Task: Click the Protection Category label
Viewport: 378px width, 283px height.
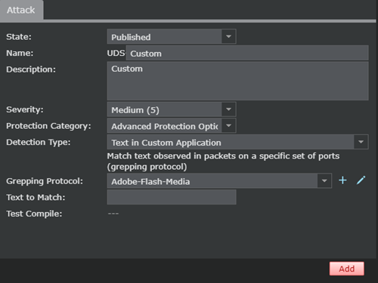Action: pyautogui.click(x=48, y=126)
